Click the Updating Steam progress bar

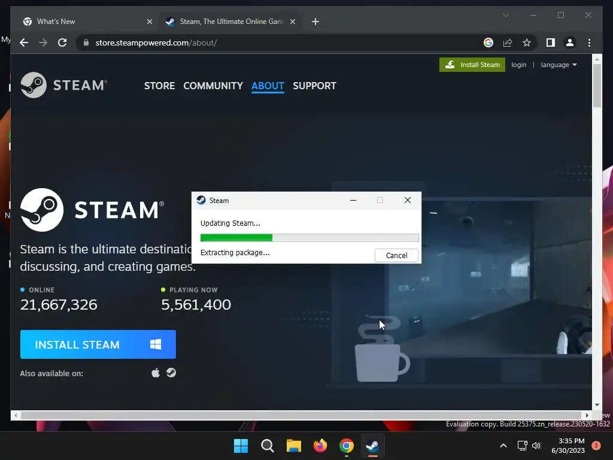[309, 237]
